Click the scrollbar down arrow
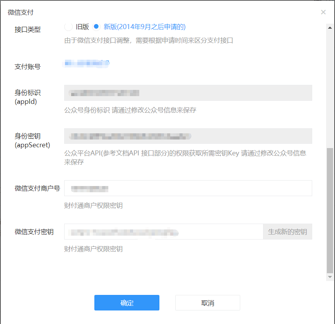This screenshot has height=324, width=335. click(x=330, y=277)
